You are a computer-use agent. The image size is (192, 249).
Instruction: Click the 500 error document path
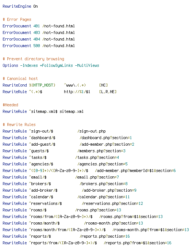58,46
